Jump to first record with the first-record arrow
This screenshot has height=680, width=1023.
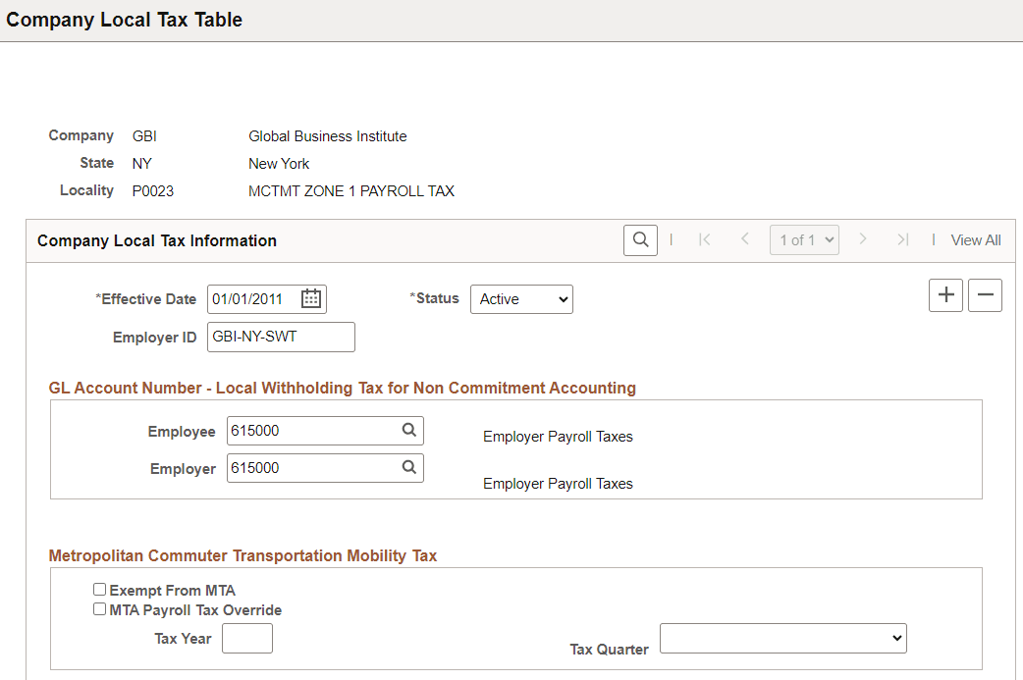(x=705, y=239)
